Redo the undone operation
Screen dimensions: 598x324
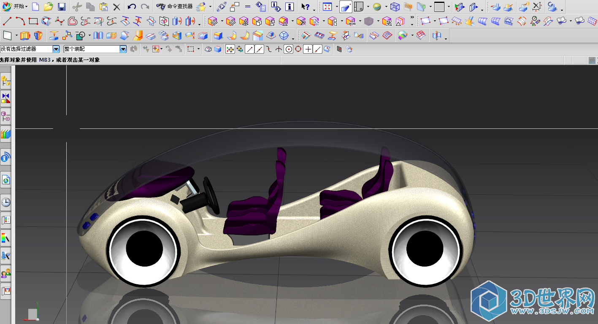(145, 7)
